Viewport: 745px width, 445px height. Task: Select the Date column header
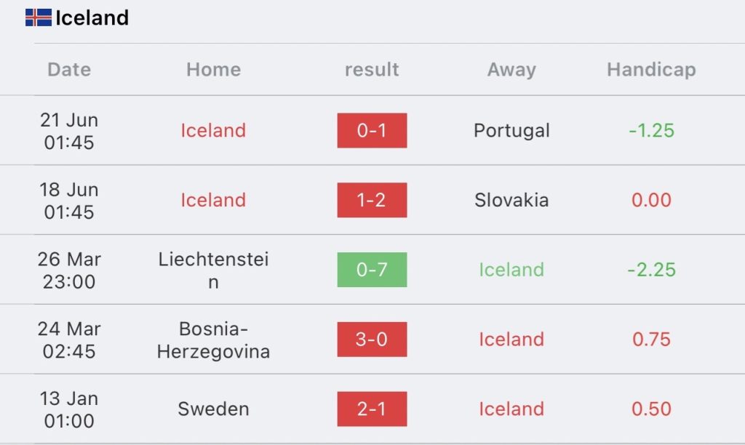[69, 70]
